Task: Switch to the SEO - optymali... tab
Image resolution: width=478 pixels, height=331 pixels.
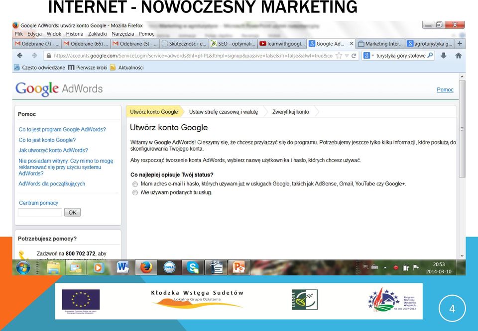Action: (x=233, y=44)
